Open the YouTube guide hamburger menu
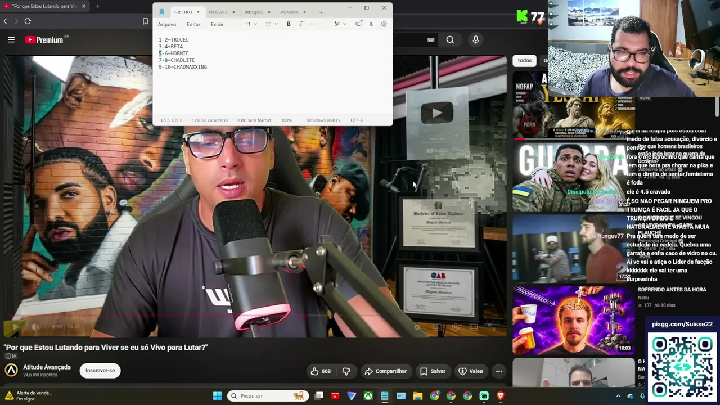This screenshot has height=405, width=720. tap(11, 40)
